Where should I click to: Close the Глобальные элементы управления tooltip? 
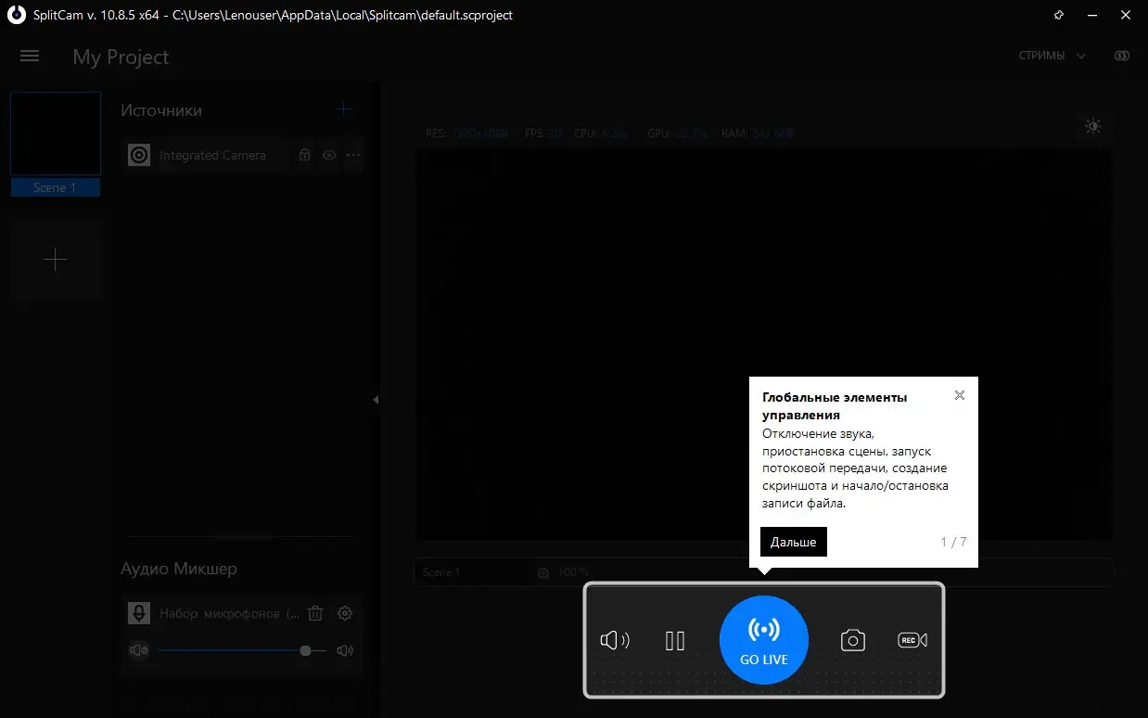pyautogui.click(x=960, y=395)
